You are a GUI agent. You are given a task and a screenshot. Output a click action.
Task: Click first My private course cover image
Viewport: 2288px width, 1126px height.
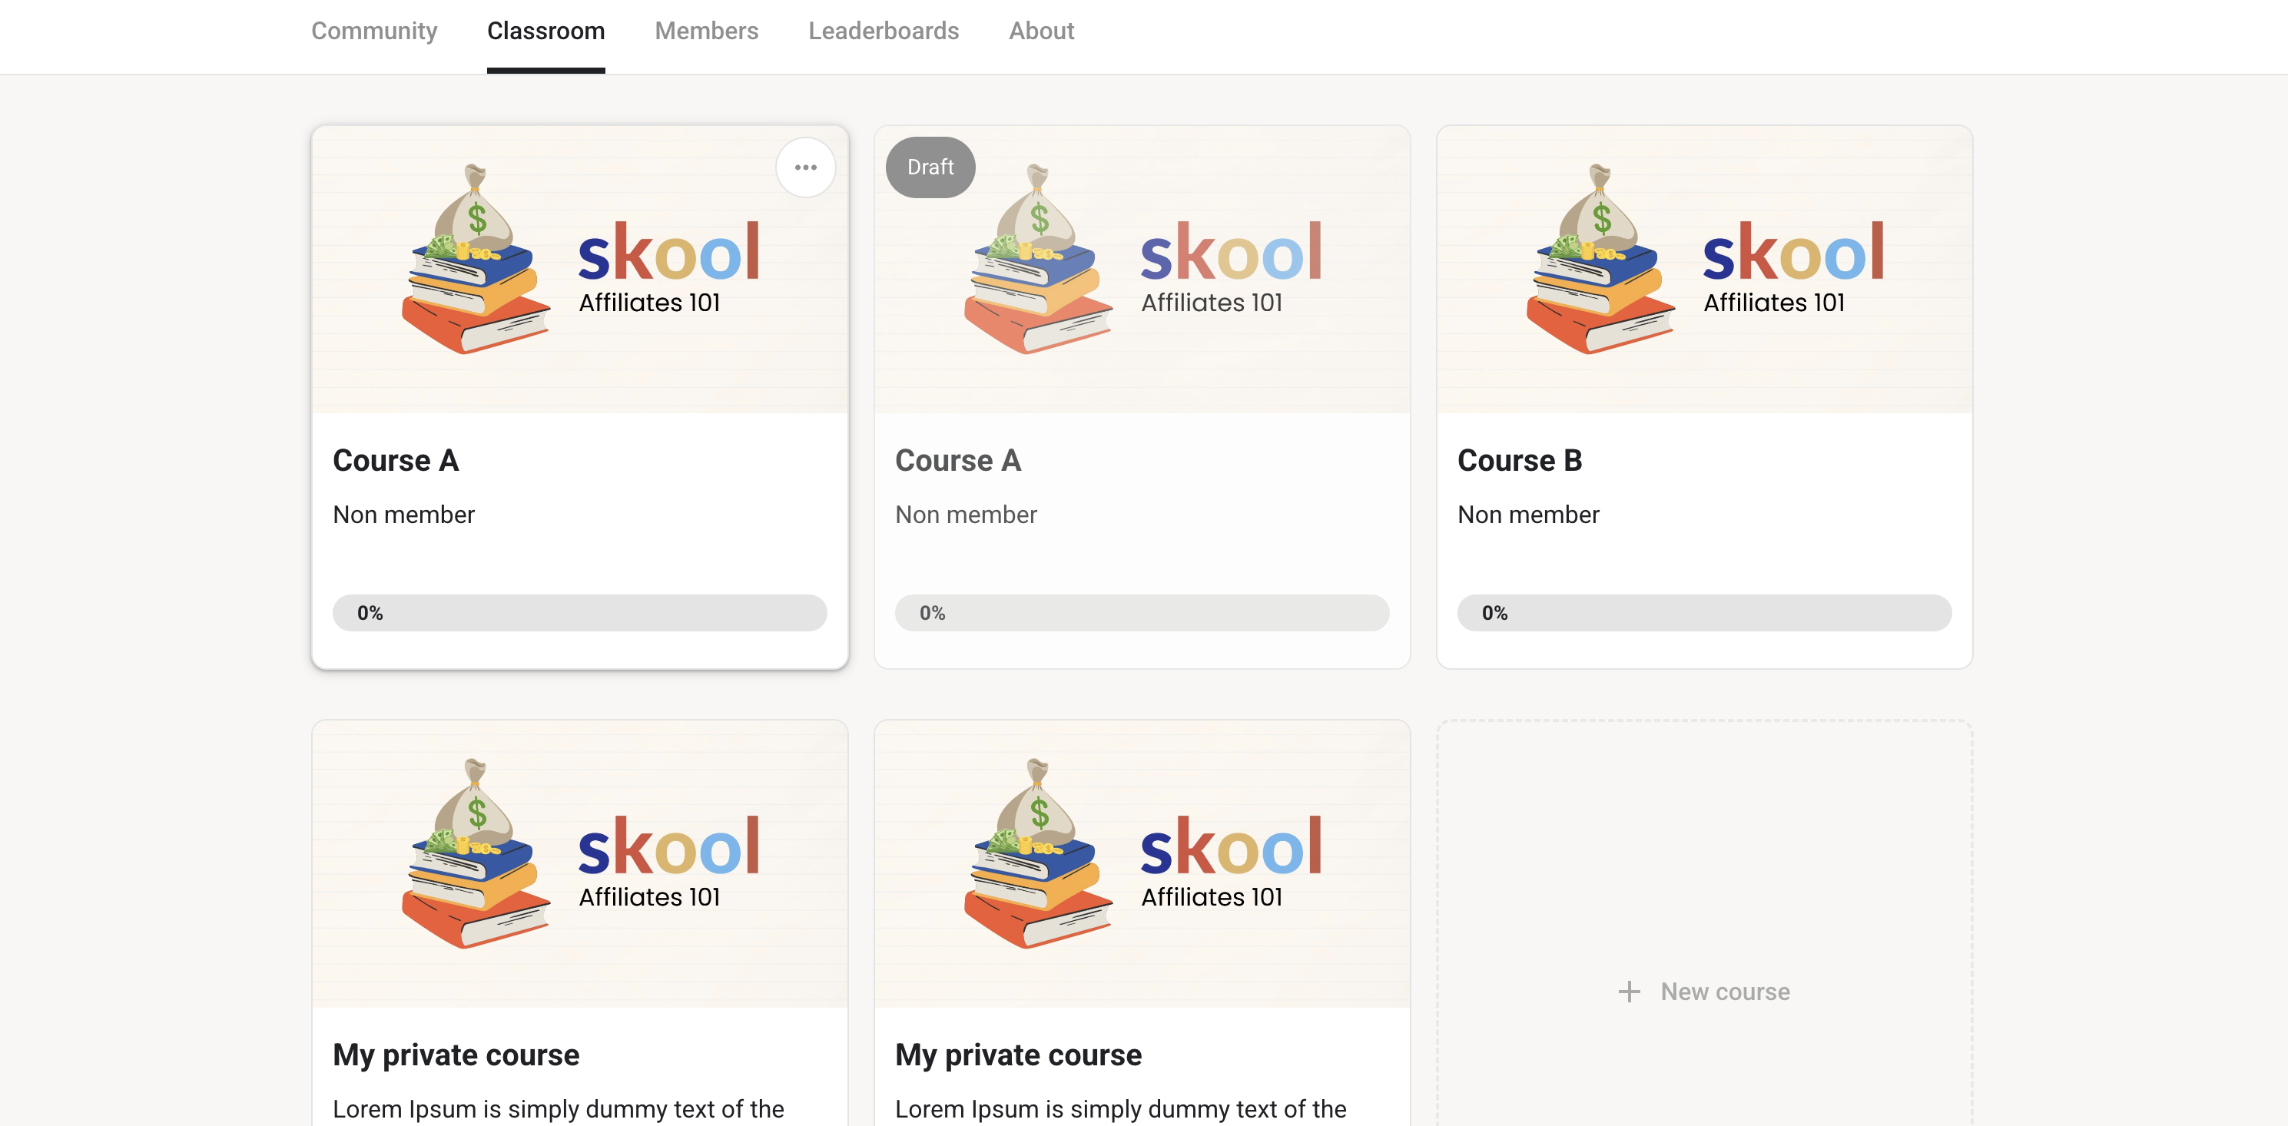click(579, 864)
